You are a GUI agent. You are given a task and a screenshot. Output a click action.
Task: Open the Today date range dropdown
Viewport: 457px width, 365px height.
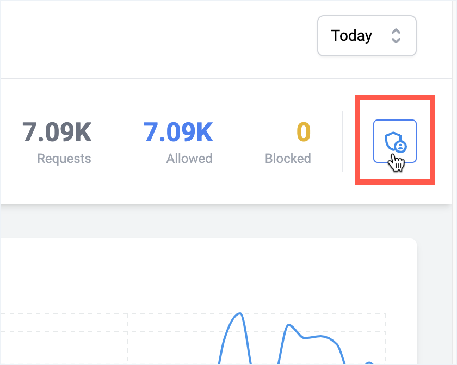(367, 36)
